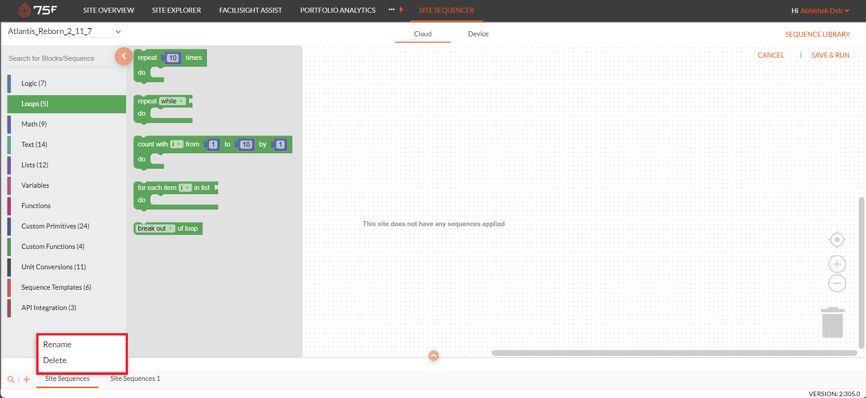
Task: Open the break out dropdown
Action: coord(156,228)
